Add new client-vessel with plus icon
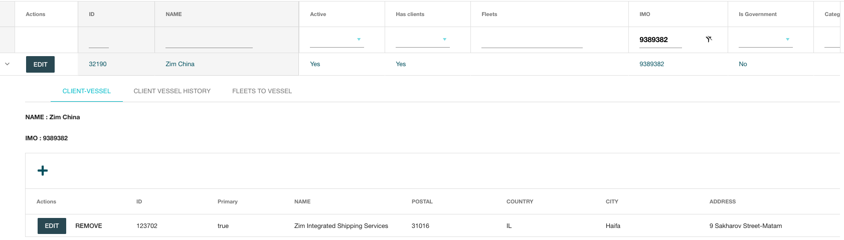Image resolution: width=844 pixels, height=240 pixels. pyautogui.click(x=43, y=171)
